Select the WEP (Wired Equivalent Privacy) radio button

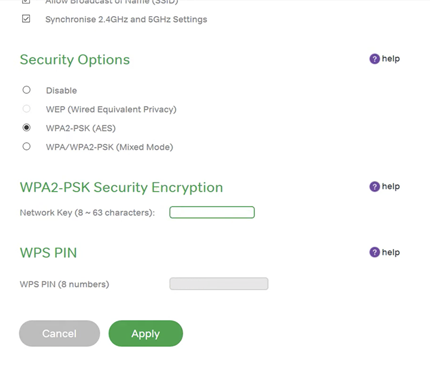(x=26, y=109)
